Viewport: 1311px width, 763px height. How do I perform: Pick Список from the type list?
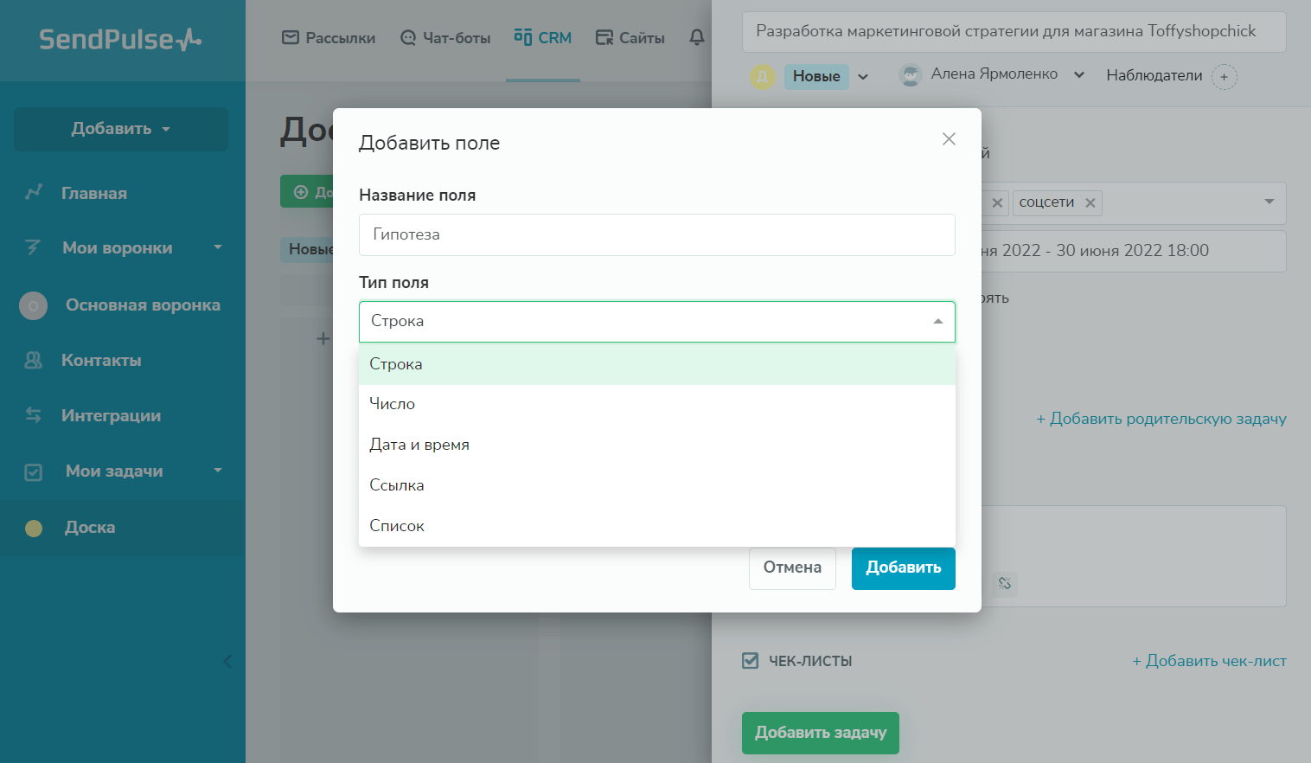click(397, 526)
